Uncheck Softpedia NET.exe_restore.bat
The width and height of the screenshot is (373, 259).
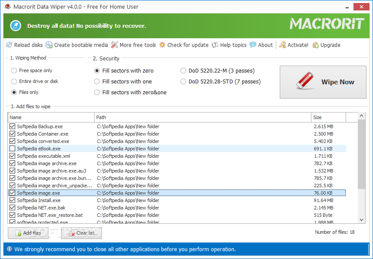pos(13,215)
